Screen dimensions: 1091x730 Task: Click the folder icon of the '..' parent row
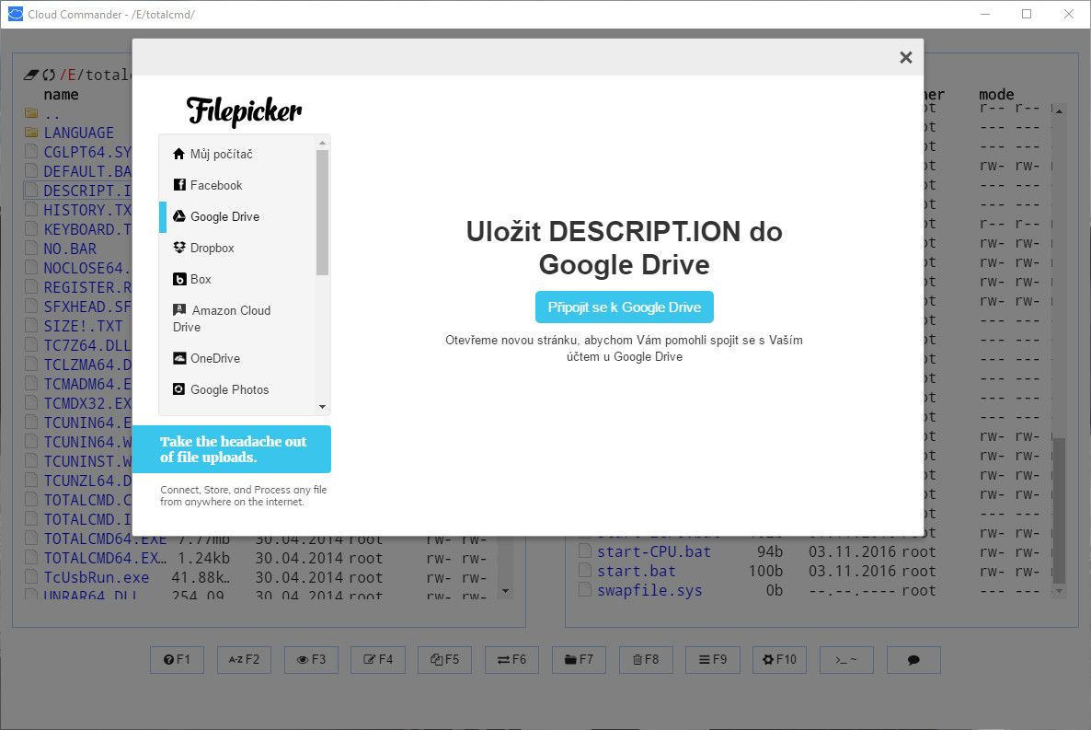point(31,113)
